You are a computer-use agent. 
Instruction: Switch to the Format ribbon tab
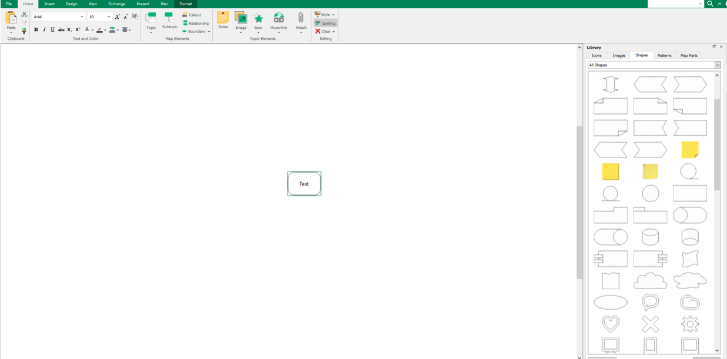tap(186, 4)
